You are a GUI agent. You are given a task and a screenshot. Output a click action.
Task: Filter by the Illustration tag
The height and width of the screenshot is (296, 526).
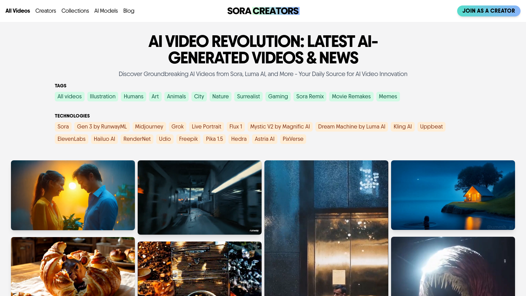coord(102,97)
